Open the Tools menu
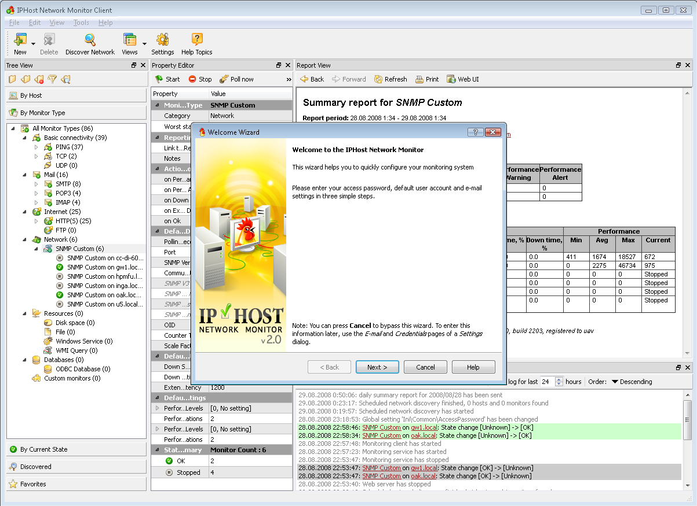Viewport: 697px width, 506px height. pyautogui.click(x=81, y=23)
